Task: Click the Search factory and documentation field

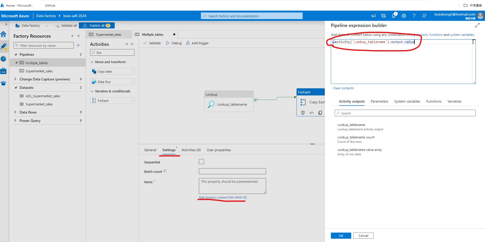Action: click(x=251, y=16)
